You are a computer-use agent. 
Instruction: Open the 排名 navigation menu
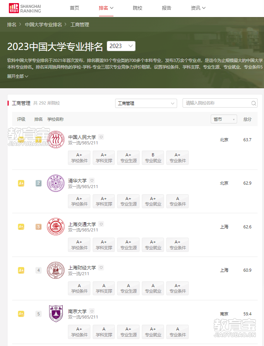(x=106, y=8)
